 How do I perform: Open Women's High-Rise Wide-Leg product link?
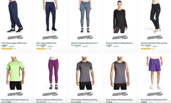pos(155,43)
